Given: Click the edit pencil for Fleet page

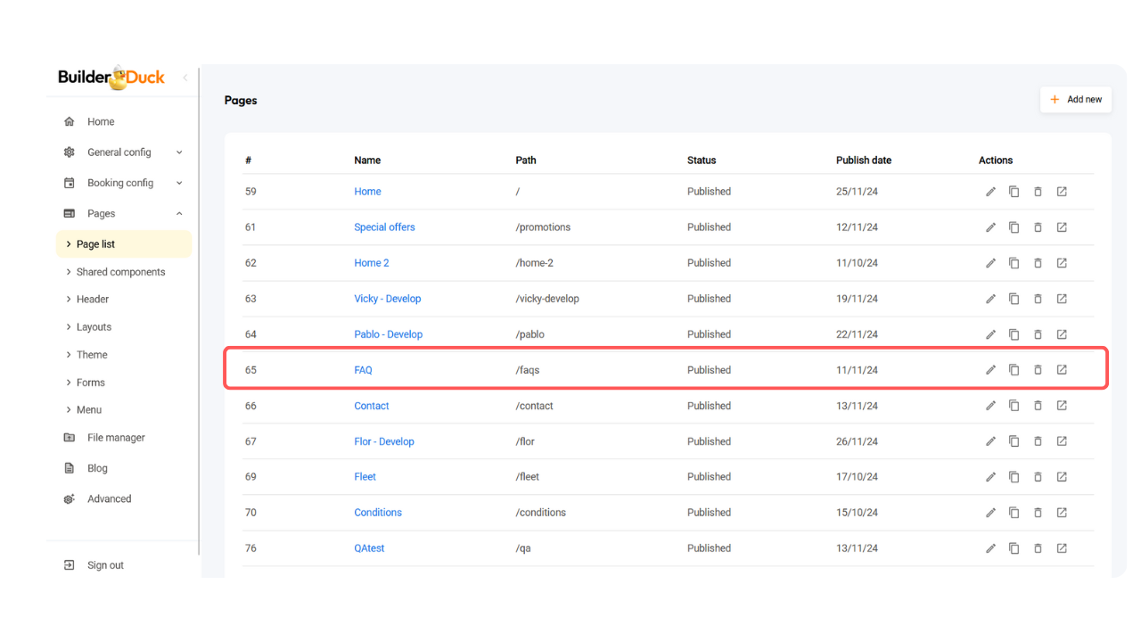Looking at the screenshot, I should point(990,477).
